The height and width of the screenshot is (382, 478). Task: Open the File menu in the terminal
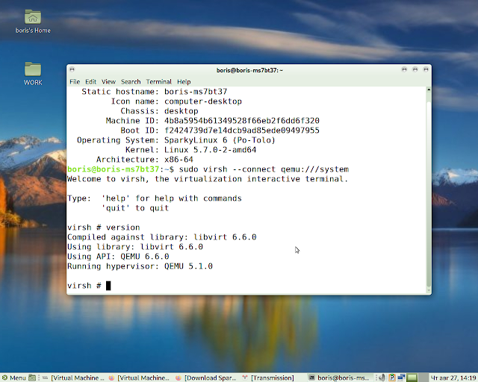point(75,81)
